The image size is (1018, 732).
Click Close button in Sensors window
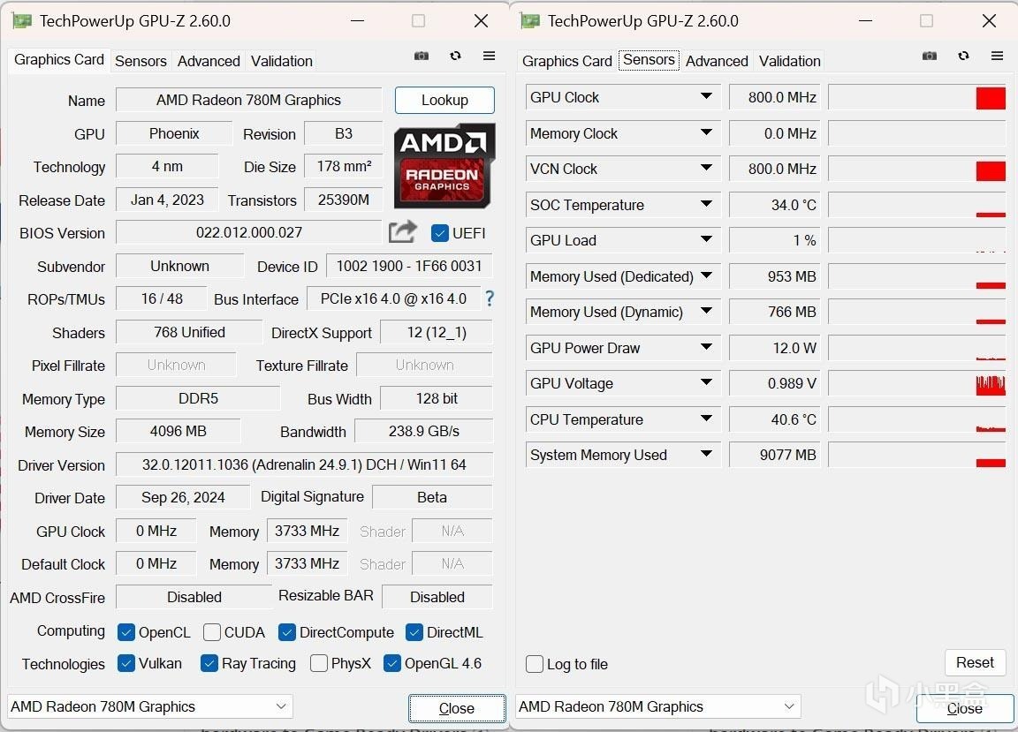pos(965,708)
